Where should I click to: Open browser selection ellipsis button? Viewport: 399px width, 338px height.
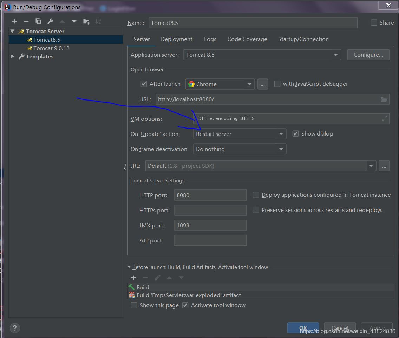263,84
